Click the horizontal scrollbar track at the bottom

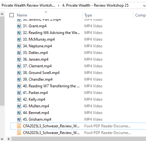click(x=79, y=139)
